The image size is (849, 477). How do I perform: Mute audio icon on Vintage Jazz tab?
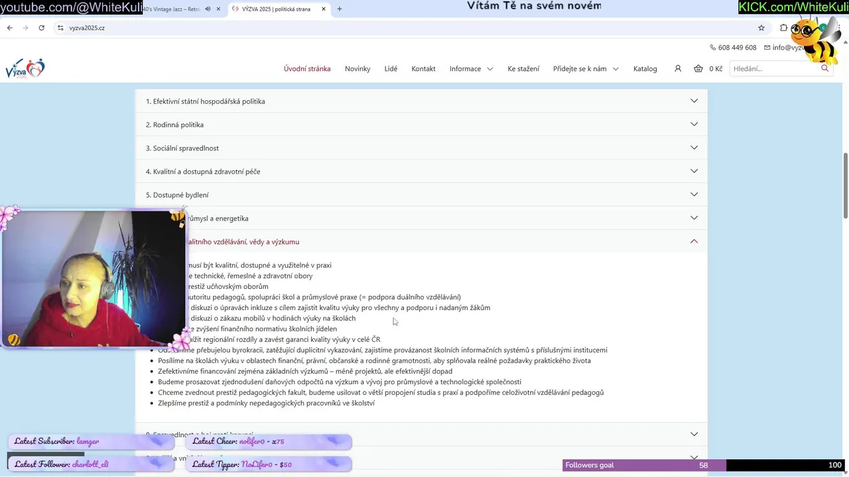pos(208,9)
